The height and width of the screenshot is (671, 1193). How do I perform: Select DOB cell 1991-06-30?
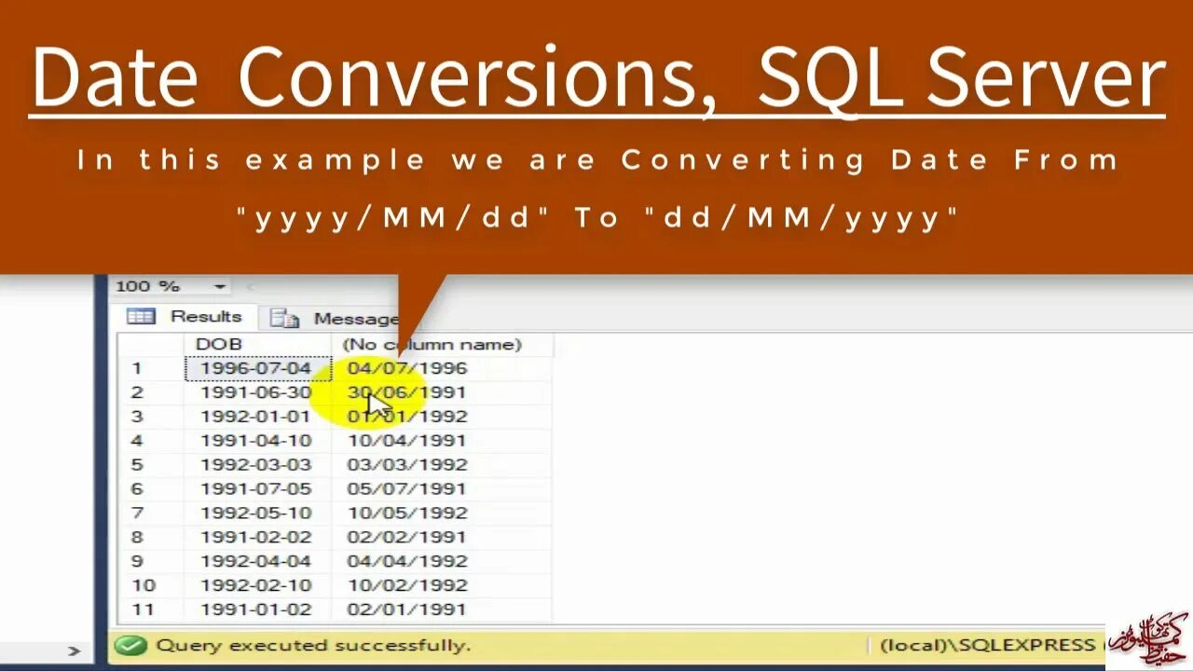[x=257, y=392]
